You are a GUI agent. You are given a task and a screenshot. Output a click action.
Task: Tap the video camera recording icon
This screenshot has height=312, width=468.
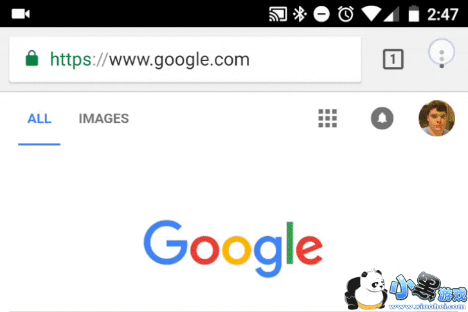(21, 14)
